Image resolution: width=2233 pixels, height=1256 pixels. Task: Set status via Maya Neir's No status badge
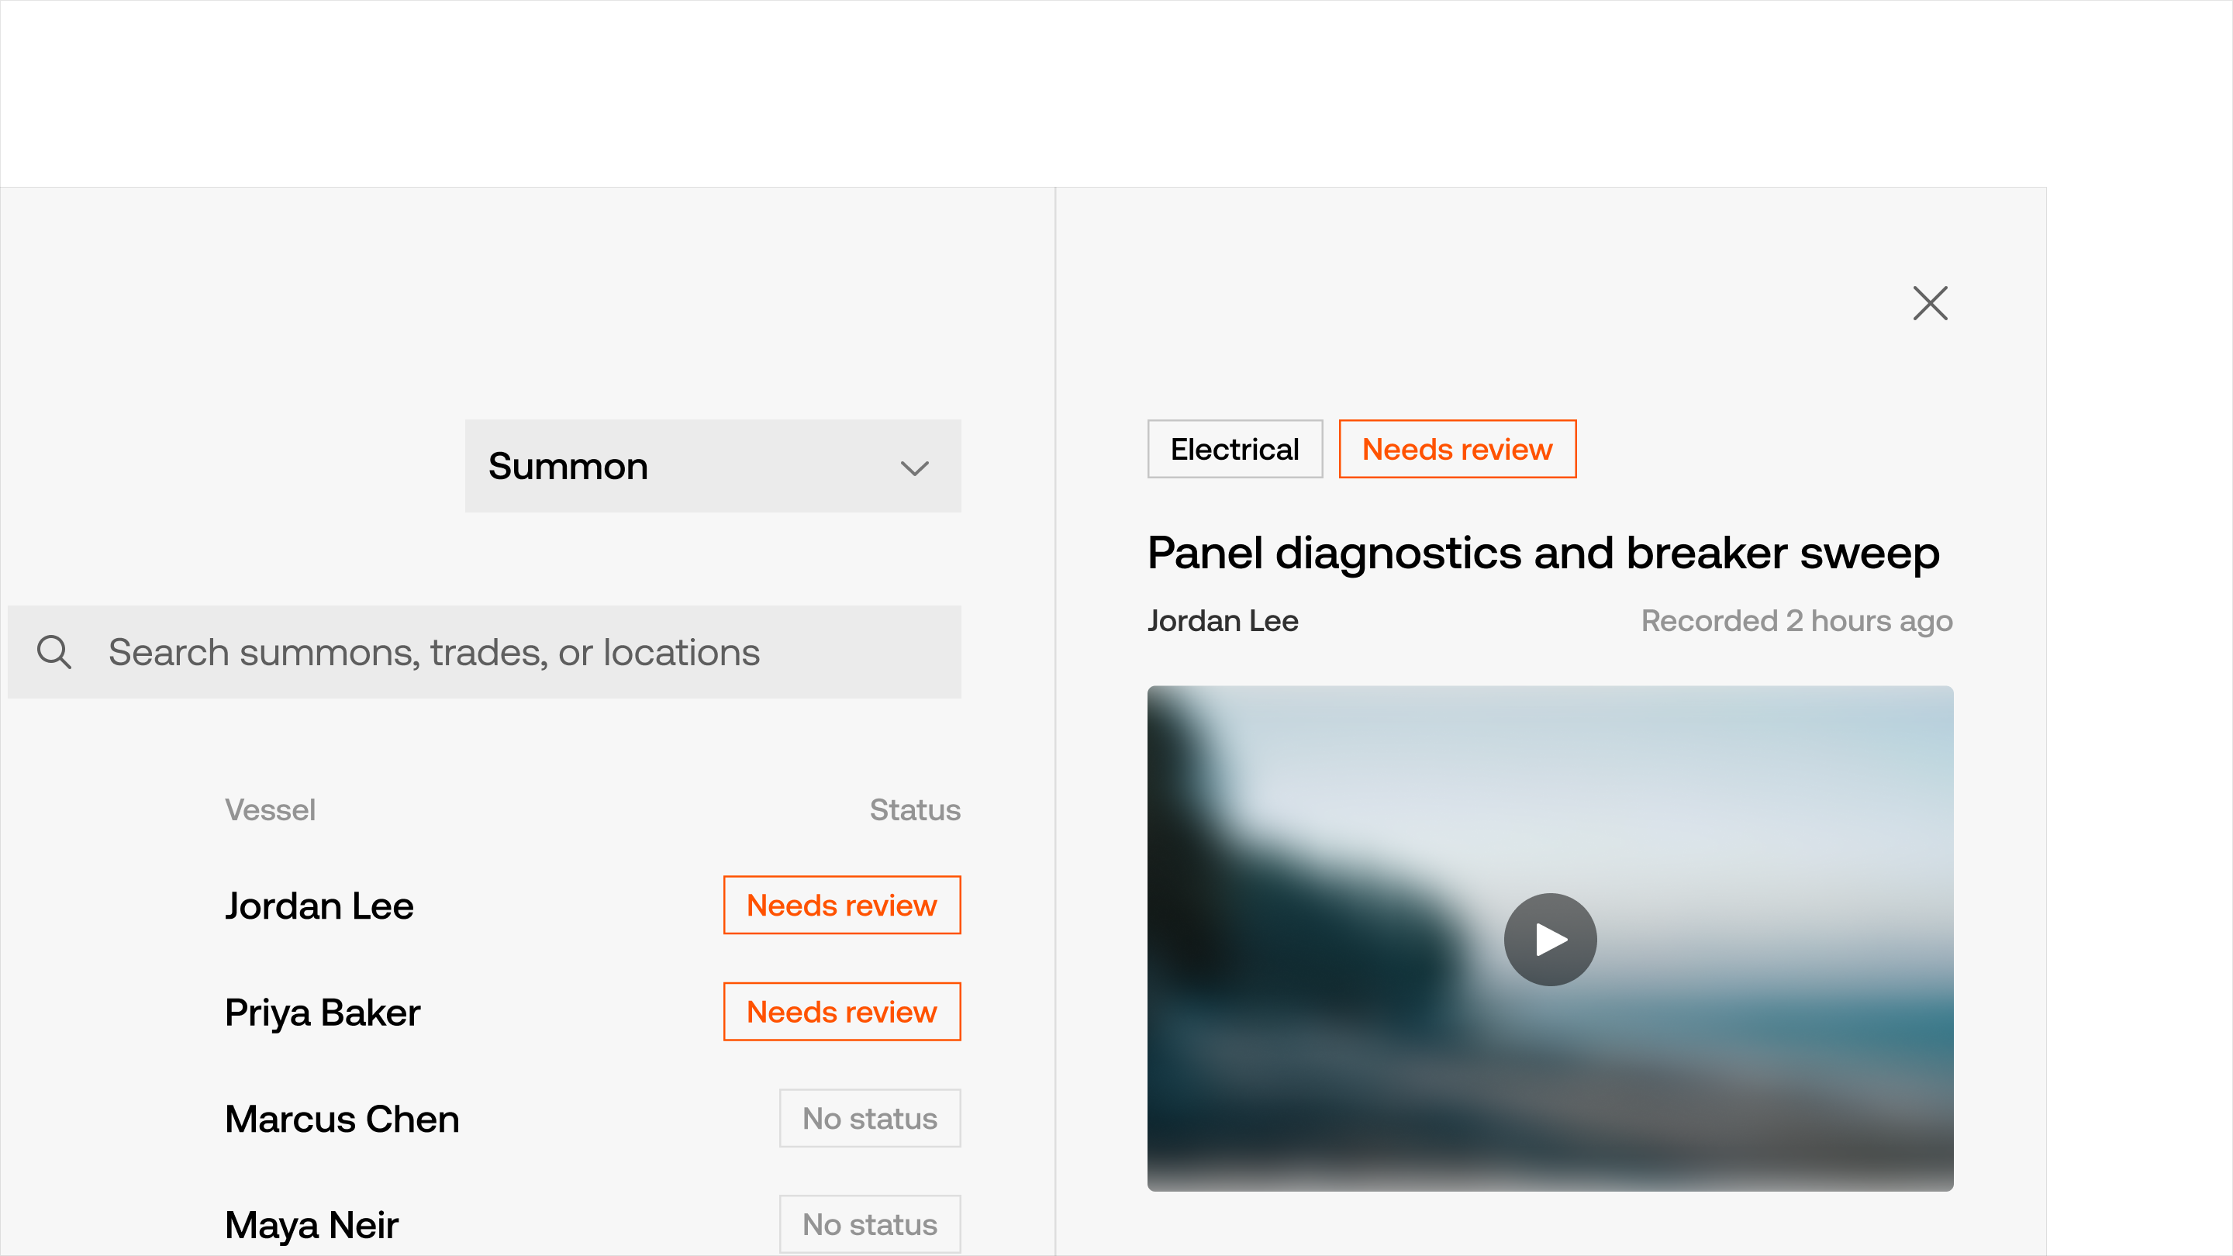[869, 1225]
